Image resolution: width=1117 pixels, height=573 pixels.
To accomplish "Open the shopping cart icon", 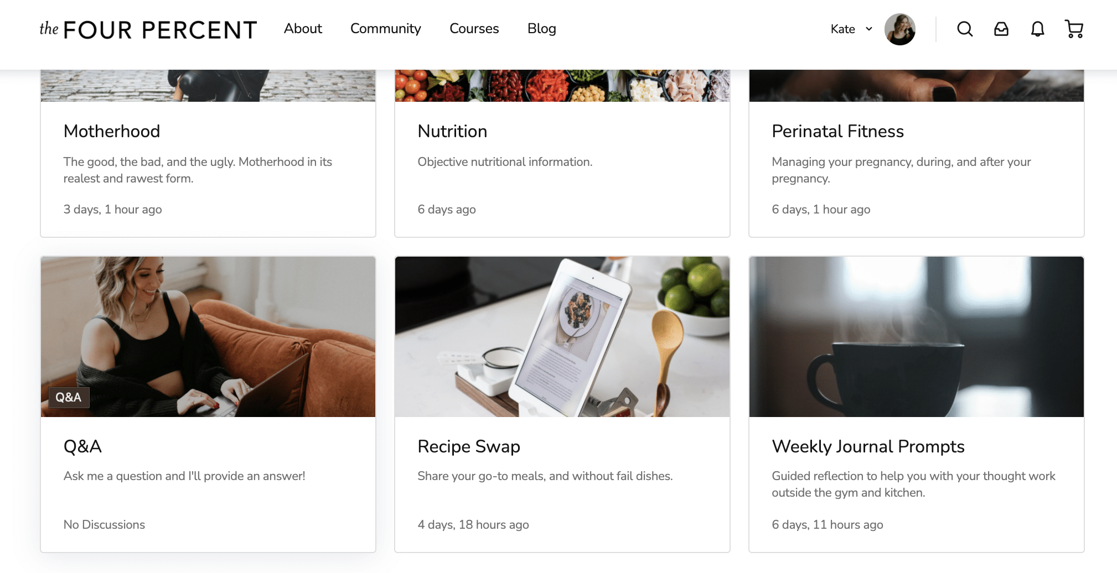I will pos(1074,29).
